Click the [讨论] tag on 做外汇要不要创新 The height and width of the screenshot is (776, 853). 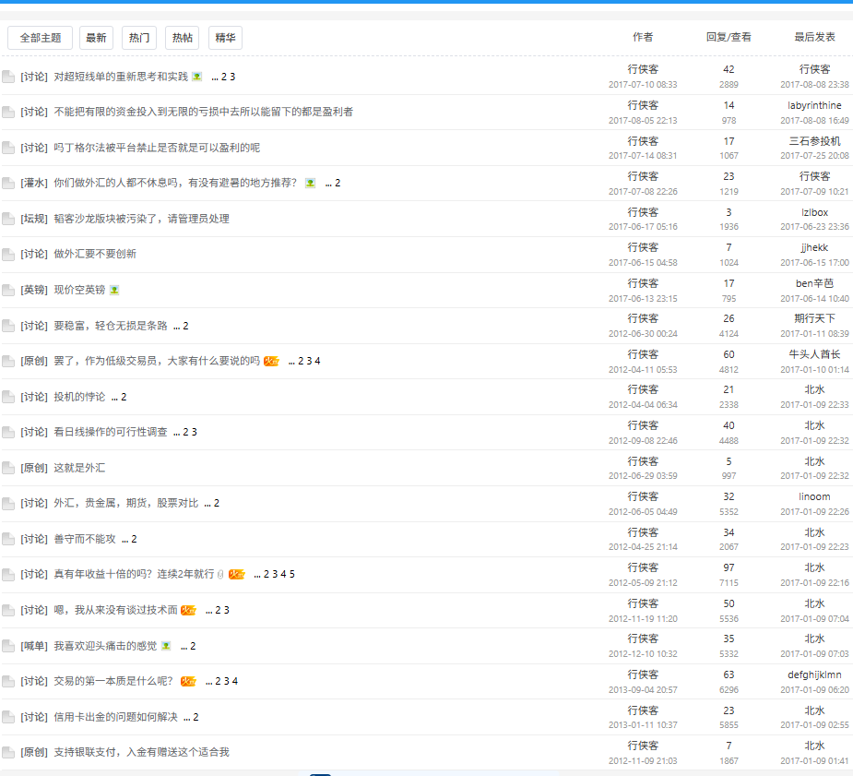[34, 254]
